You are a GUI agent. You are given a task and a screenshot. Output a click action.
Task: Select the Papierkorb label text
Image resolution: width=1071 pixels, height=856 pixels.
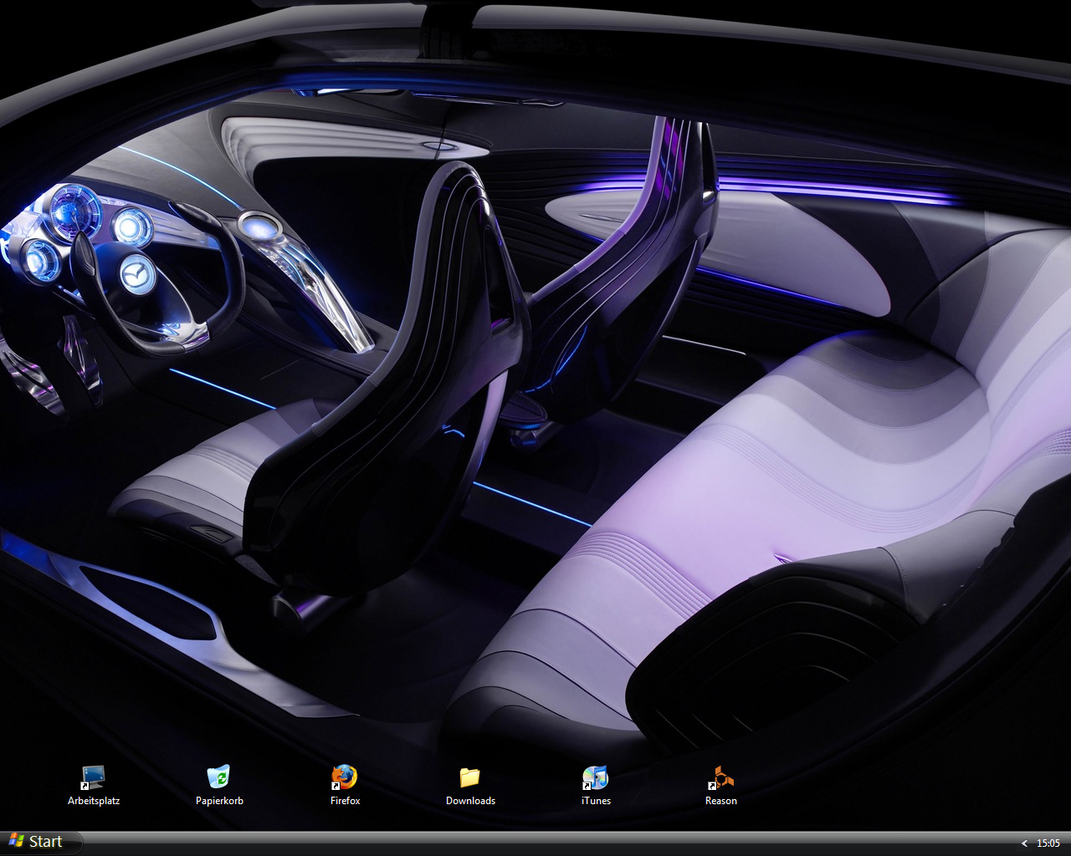point(219,801)
